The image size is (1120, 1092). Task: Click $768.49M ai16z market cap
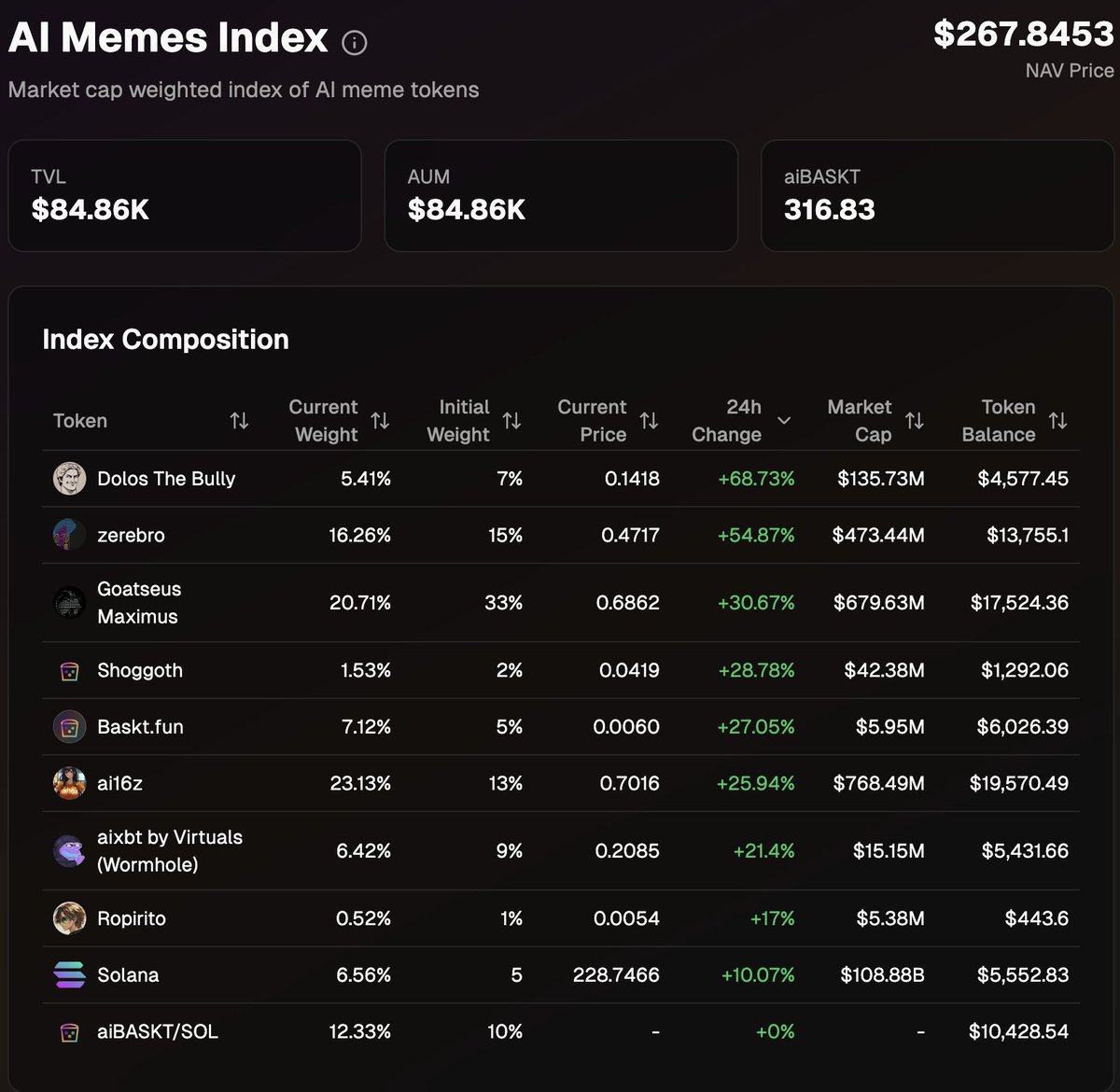tap(879, 783)
